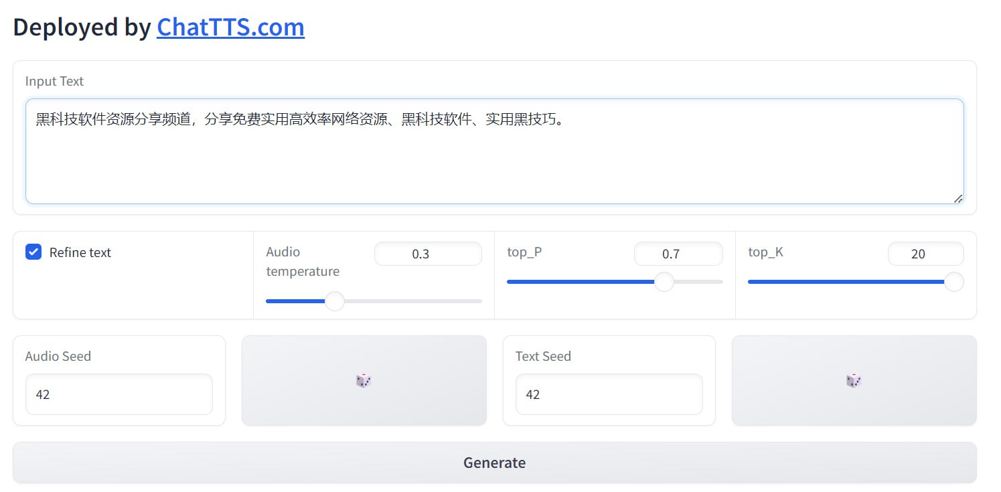Select the Audio Seed number input
Screen dimensions: 1001x492
coord(119,394)
